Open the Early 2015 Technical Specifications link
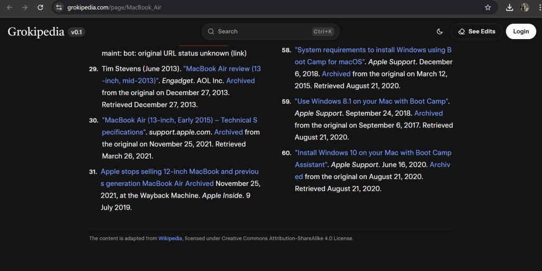The width and height of the screenshot is (542, 271). click(180, 120)
